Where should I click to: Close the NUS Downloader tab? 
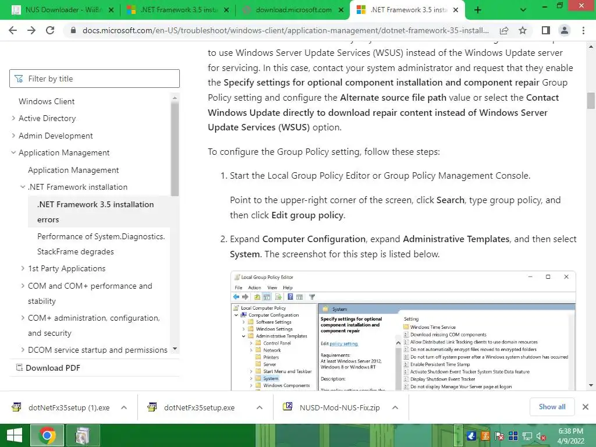point(111,10)
